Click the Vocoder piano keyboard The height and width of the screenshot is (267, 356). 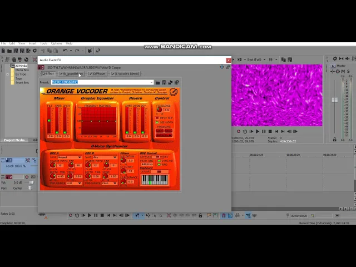[155, 180]
